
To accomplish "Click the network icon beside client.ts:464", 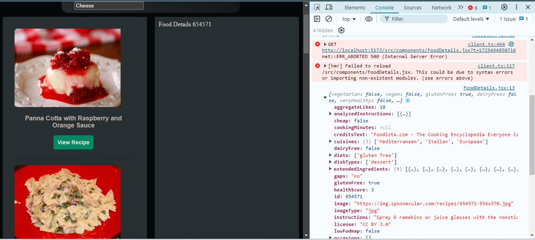I will (511, 44).
